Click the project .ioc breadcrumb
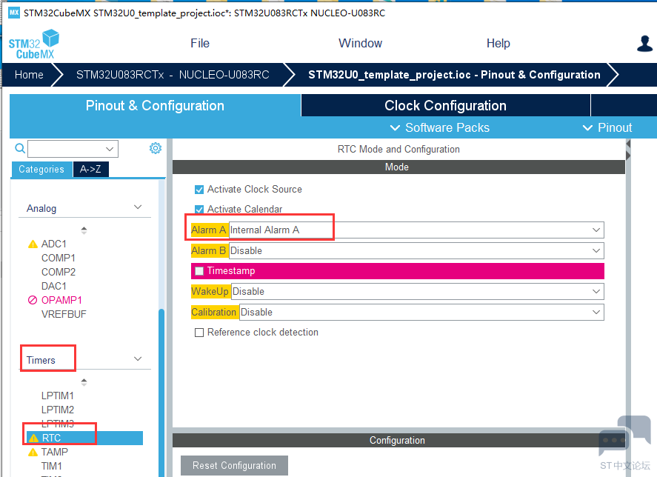Image resolution: width=657 pixels, height=477 pixels. (454, 75)
